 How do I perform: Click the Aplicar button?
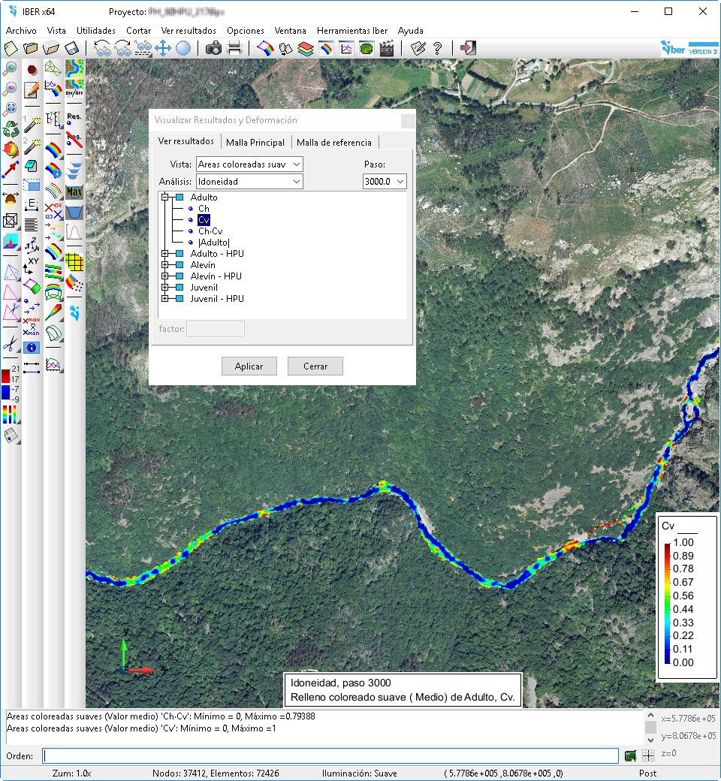pos(249,366)
